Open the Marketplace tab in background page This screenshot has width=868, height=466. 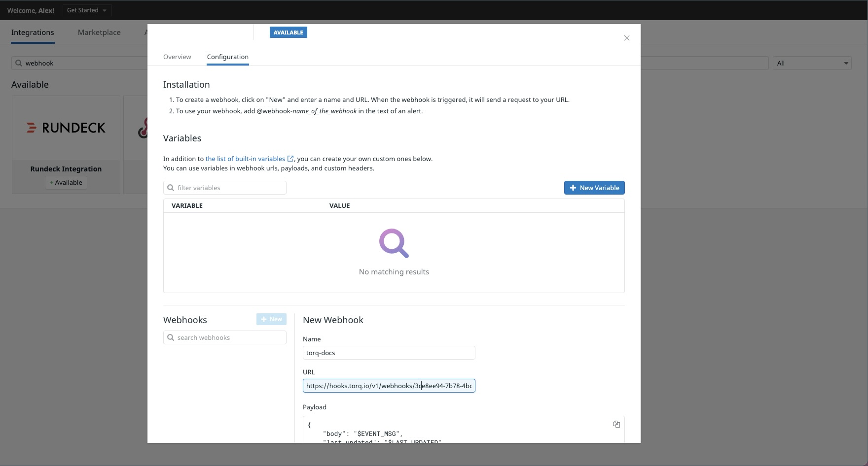point(99,33)
